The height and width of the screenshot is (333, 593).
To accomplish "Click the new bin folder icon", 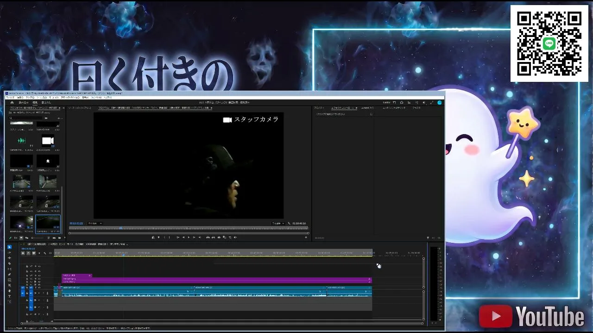I will click(60, 238).
